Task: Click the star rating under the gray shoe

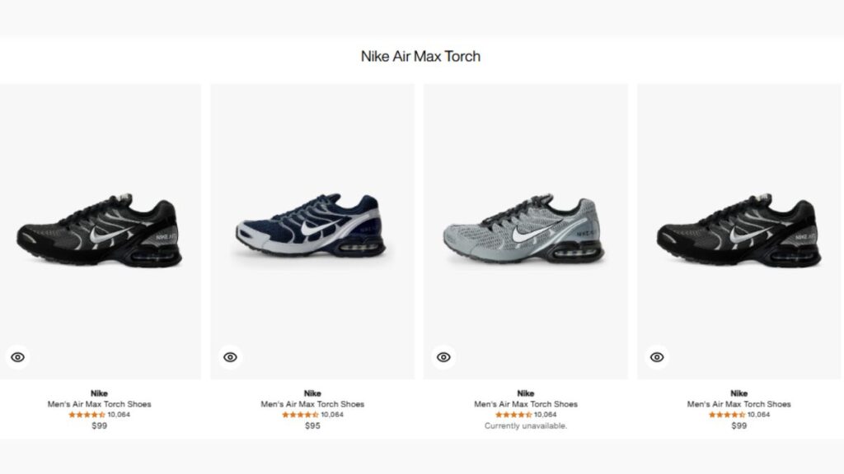Action: 513,415
